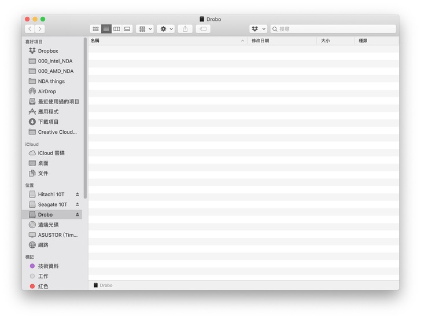The image size is (421, 319).
Task: Open the Dropbox toolbar dropdown
Action: pos(258,29)
